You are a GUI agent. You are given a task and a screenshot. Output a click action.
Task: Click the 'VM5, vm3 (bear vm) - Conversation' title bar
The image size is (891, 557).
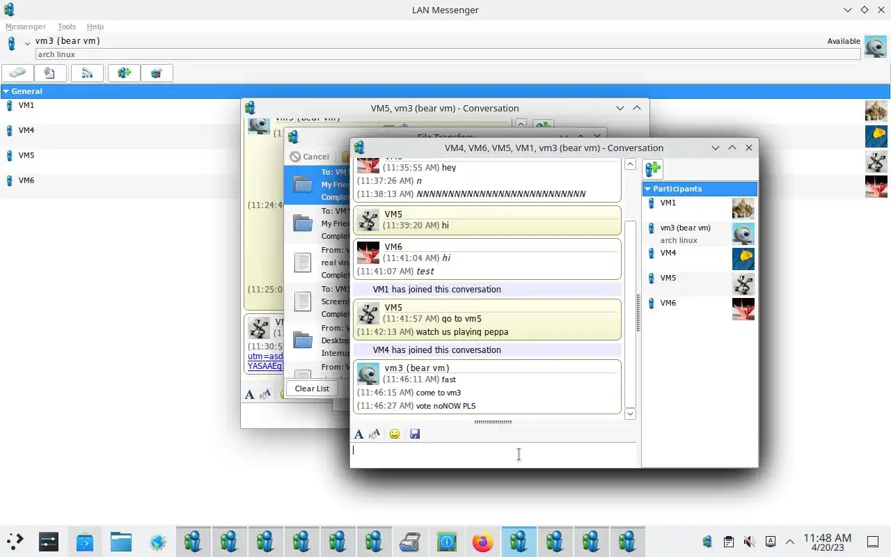point(445,108)
